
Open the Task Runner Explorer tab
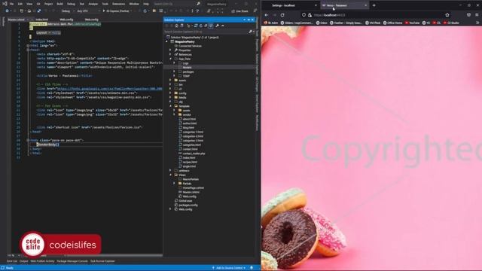(102, 261)
